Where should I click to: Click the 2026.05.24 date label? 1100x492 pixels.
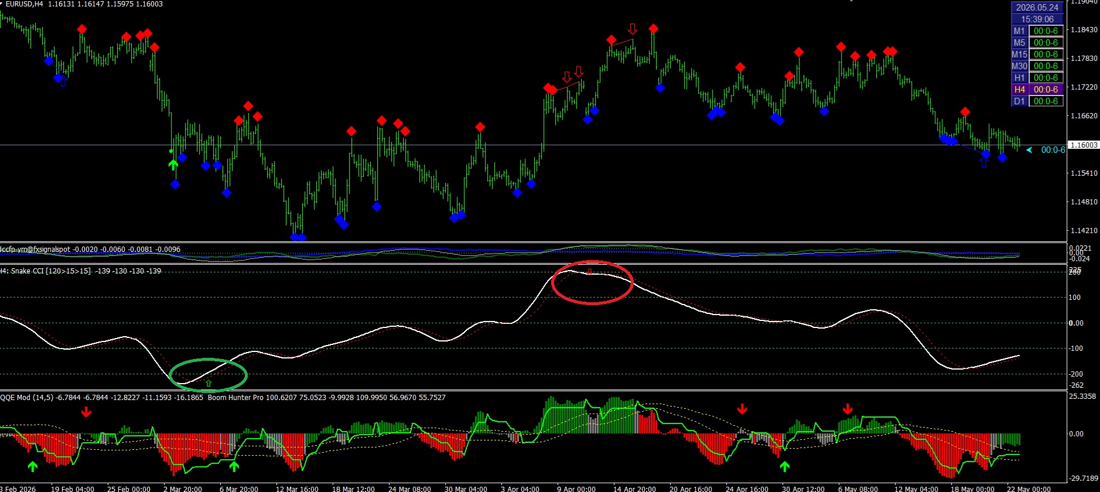[x=1037, y=8]
